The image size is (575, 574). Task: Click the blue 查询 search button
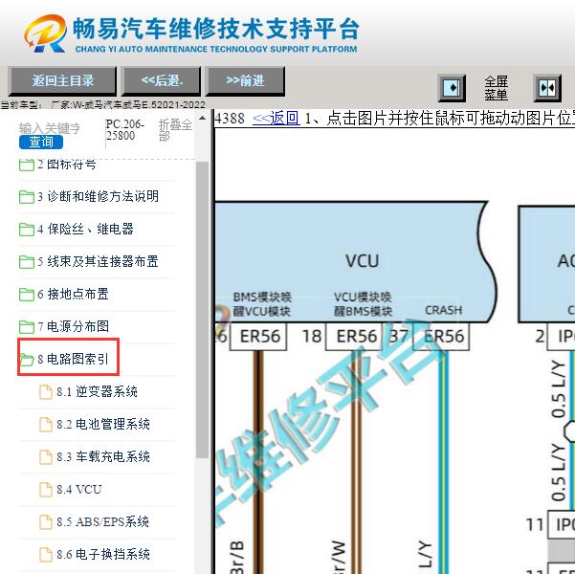click(41, 142)
